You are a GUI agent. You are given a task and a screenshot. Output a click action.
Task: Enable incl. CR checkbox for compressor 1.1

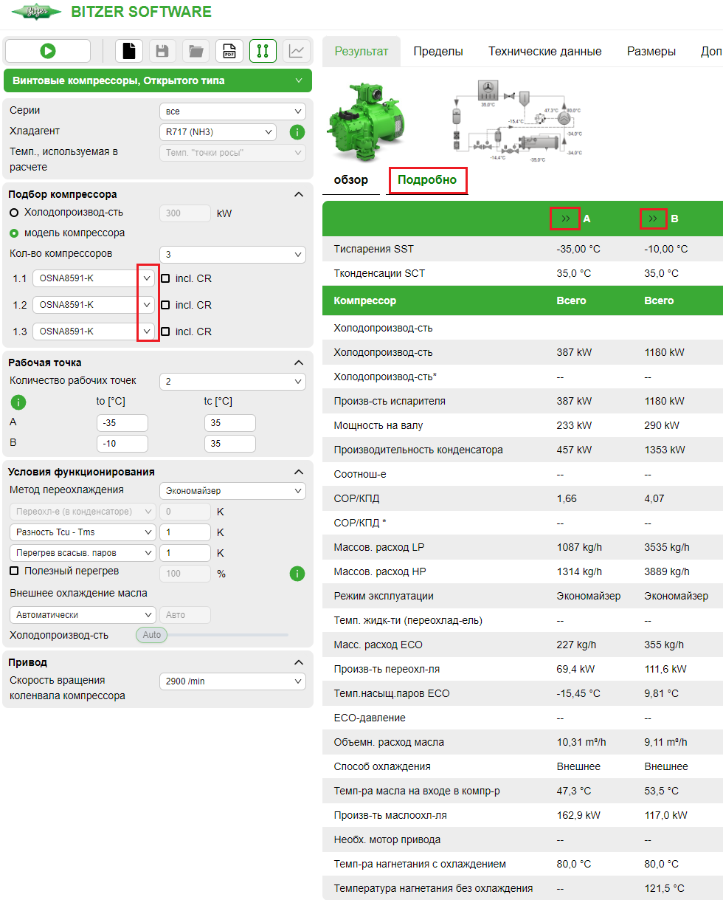[x=165, y=279]
